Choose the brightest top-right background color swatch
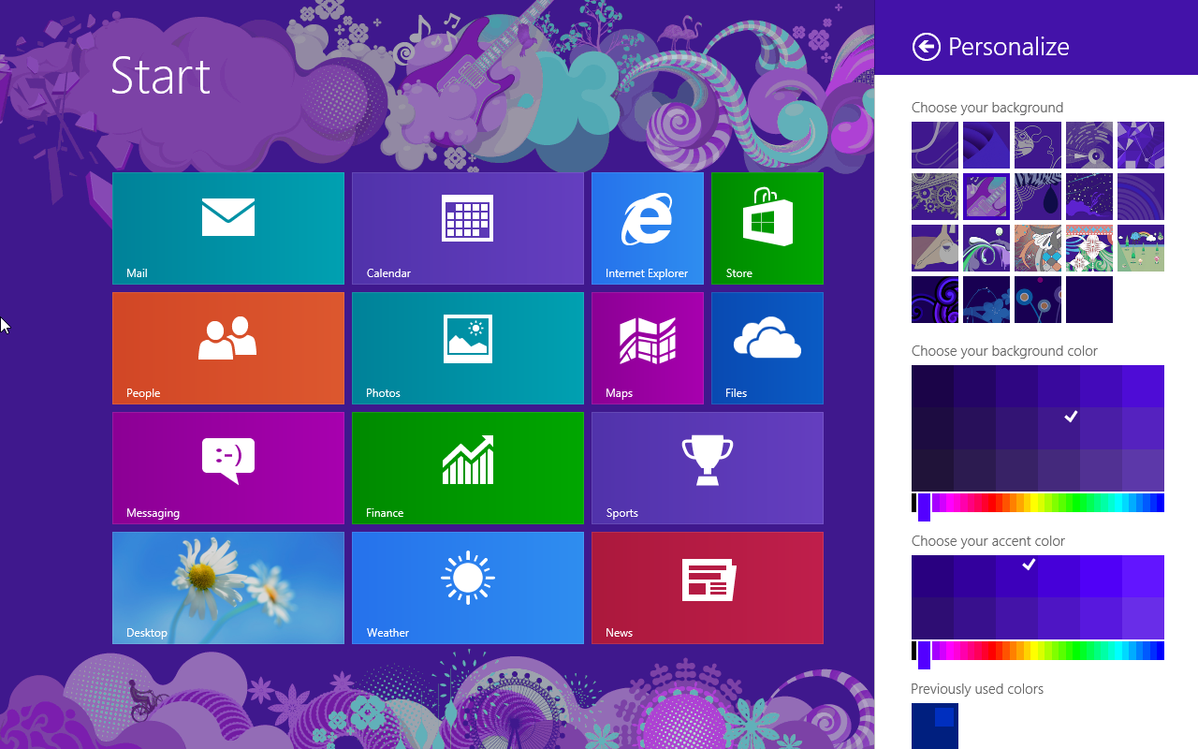Image resolution: width=1198 pixels, height=749 pixels. click(x=1143, y=386)
